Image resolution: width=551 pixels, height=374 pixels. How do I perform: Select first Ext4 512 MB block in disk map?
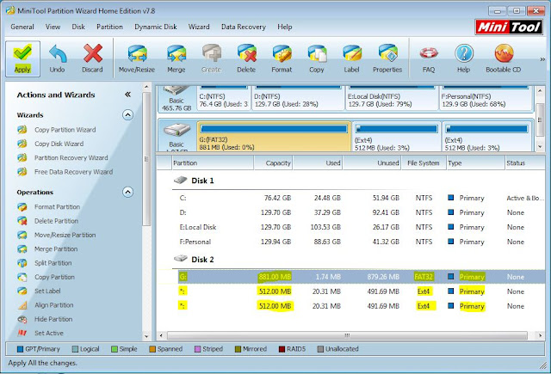point(396,137)
